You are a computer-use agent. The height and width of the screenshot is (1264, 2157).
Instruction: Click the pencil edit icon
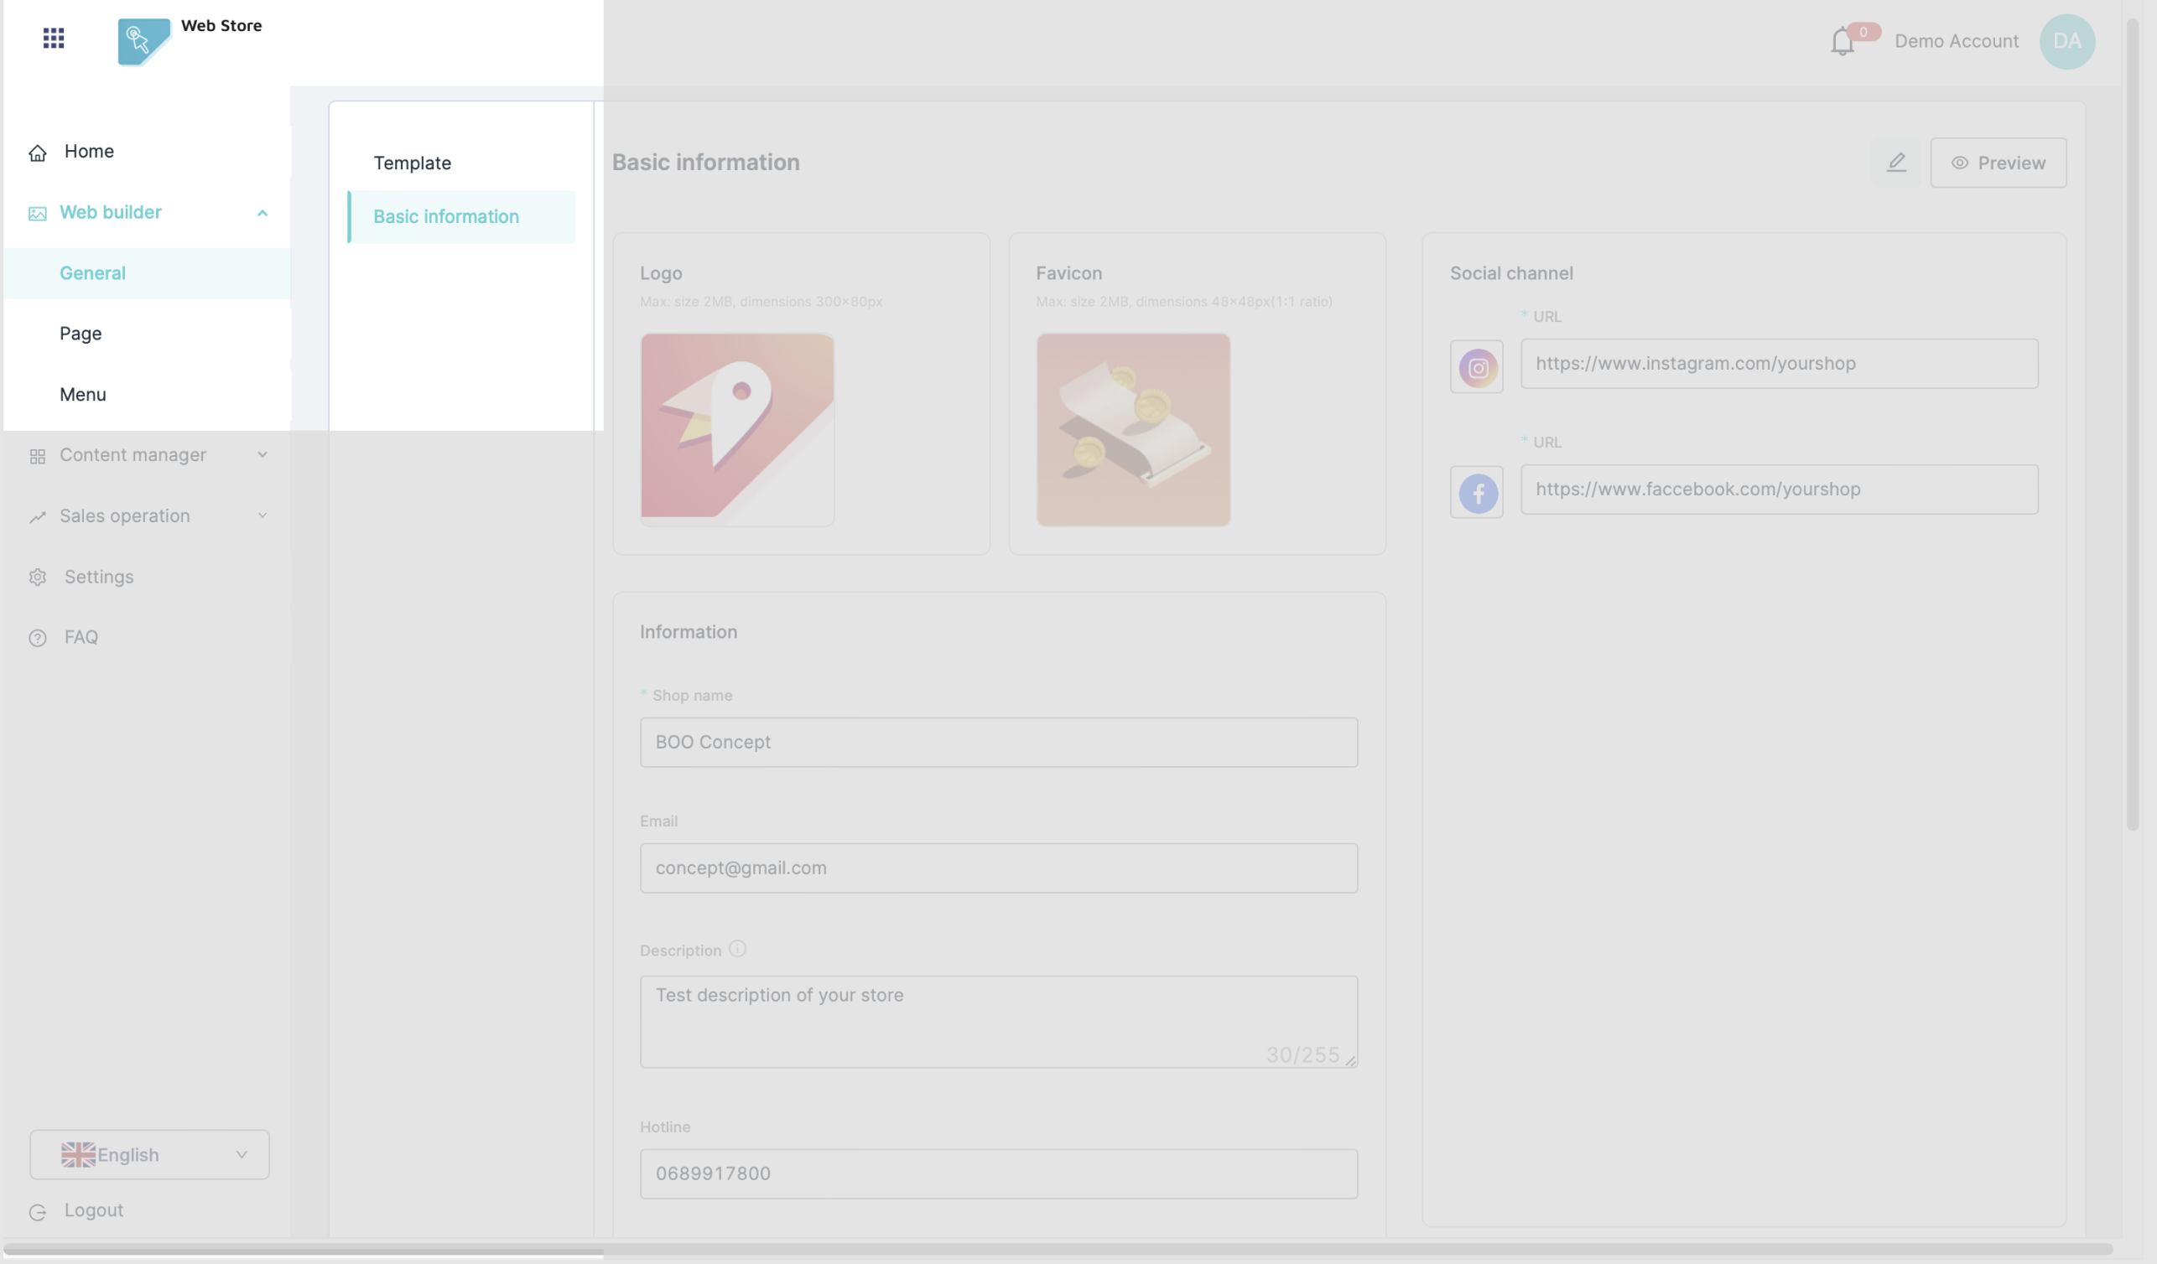click(1896, 163)
